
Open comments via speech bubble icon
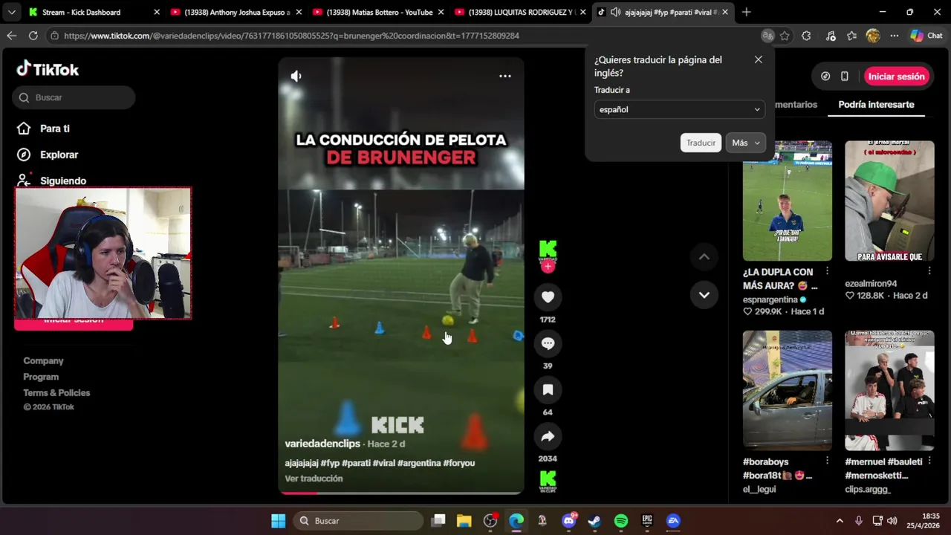[x=548, y=343]
